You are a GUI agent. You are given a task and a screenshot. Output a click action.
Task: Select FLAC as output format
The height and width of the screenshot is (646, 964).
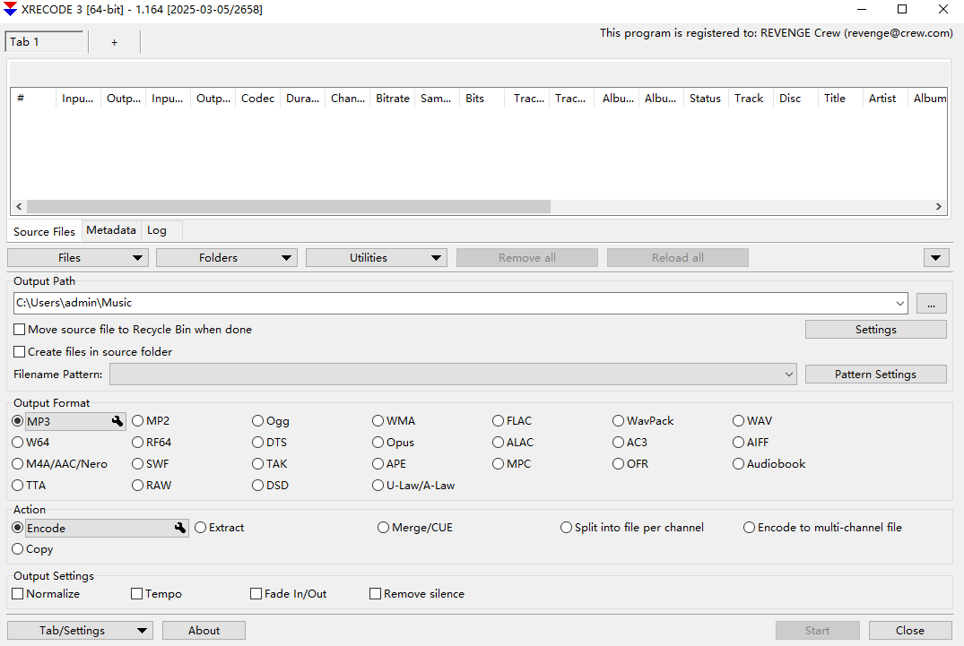(499, 421)
